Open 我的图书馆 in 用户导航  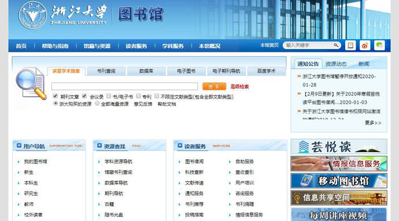35,162
